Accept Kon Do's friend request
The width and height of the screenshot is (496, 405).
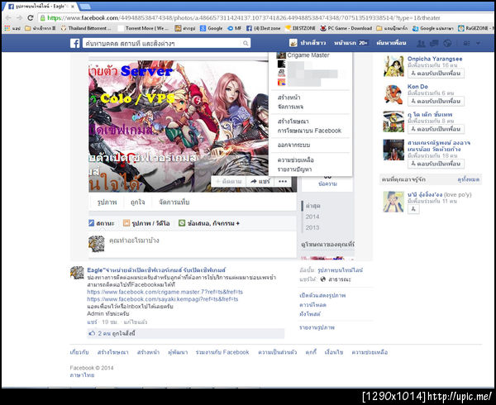coord(436,101)
